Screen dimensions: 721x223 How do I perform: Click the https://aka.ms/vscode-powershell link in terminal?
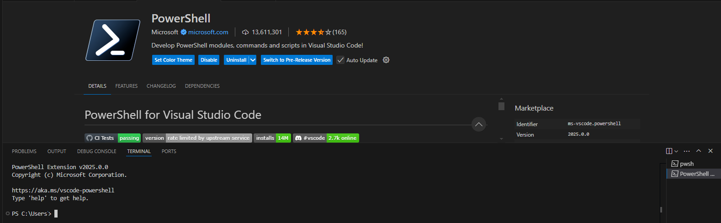[63, 190]
